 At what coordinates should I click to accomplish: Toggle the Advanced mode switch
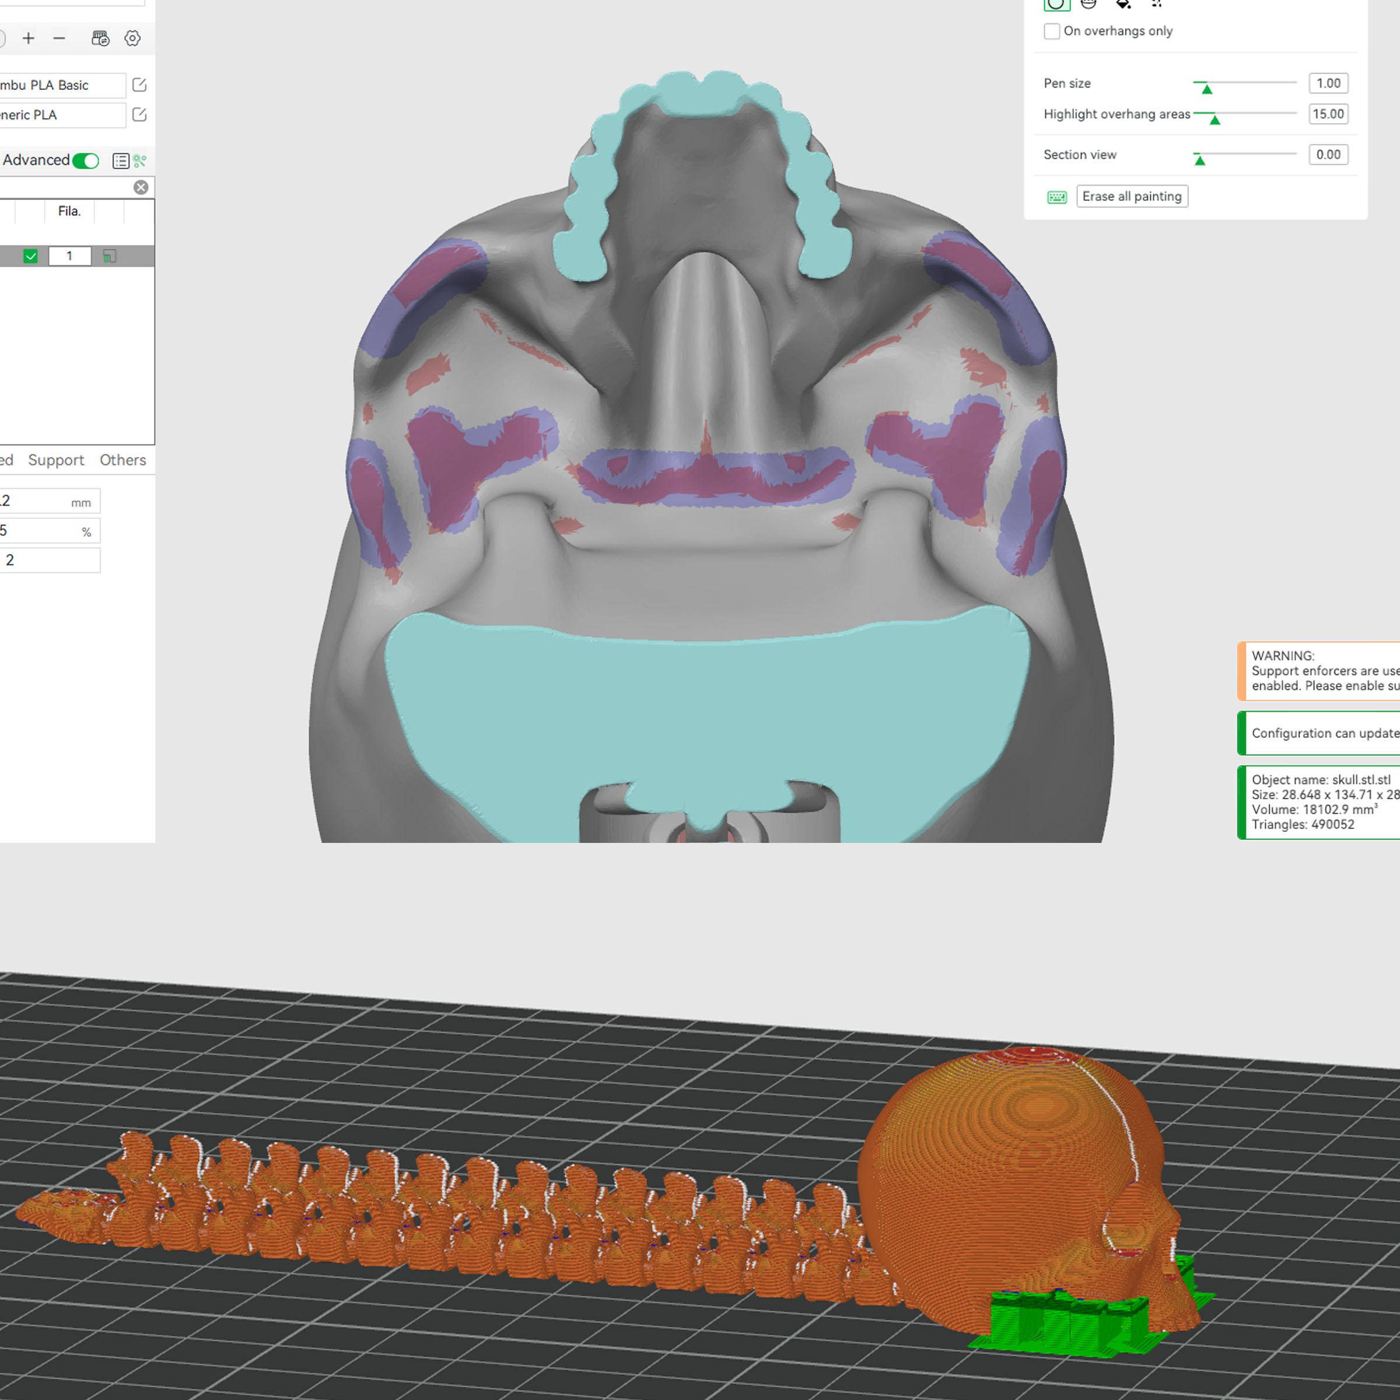[86, 161]
